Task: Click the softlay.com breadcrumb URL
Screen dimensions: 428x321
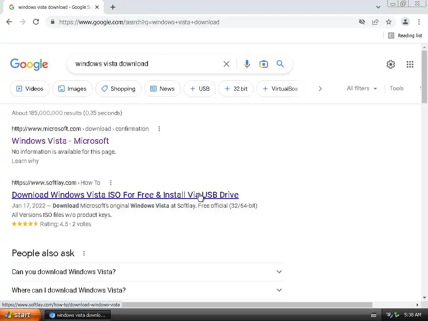Action: [x=56, y=183]
